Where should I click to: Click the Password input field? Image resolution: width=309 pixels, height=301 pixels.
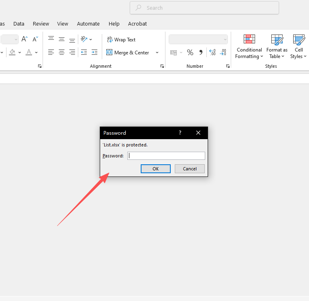tap(166, 156)
